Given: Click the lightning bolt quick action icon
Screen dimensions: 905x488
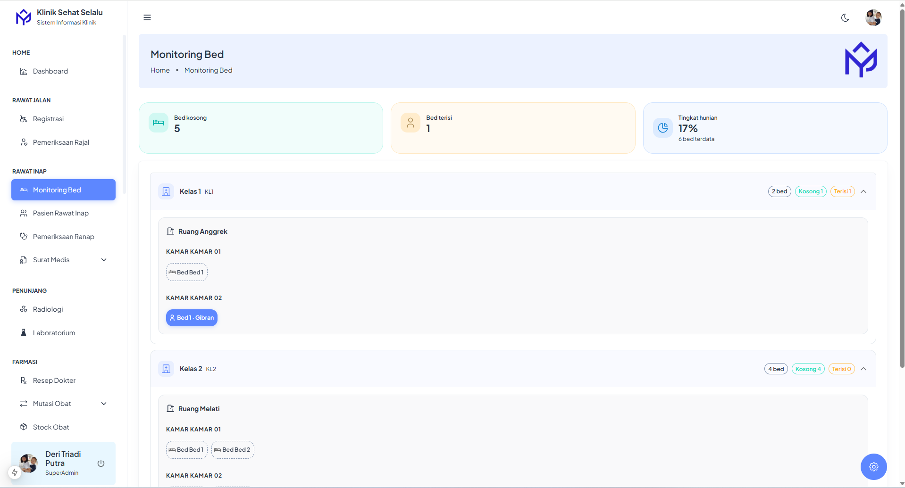Looking at the screenshot, I should click(15, 472).
